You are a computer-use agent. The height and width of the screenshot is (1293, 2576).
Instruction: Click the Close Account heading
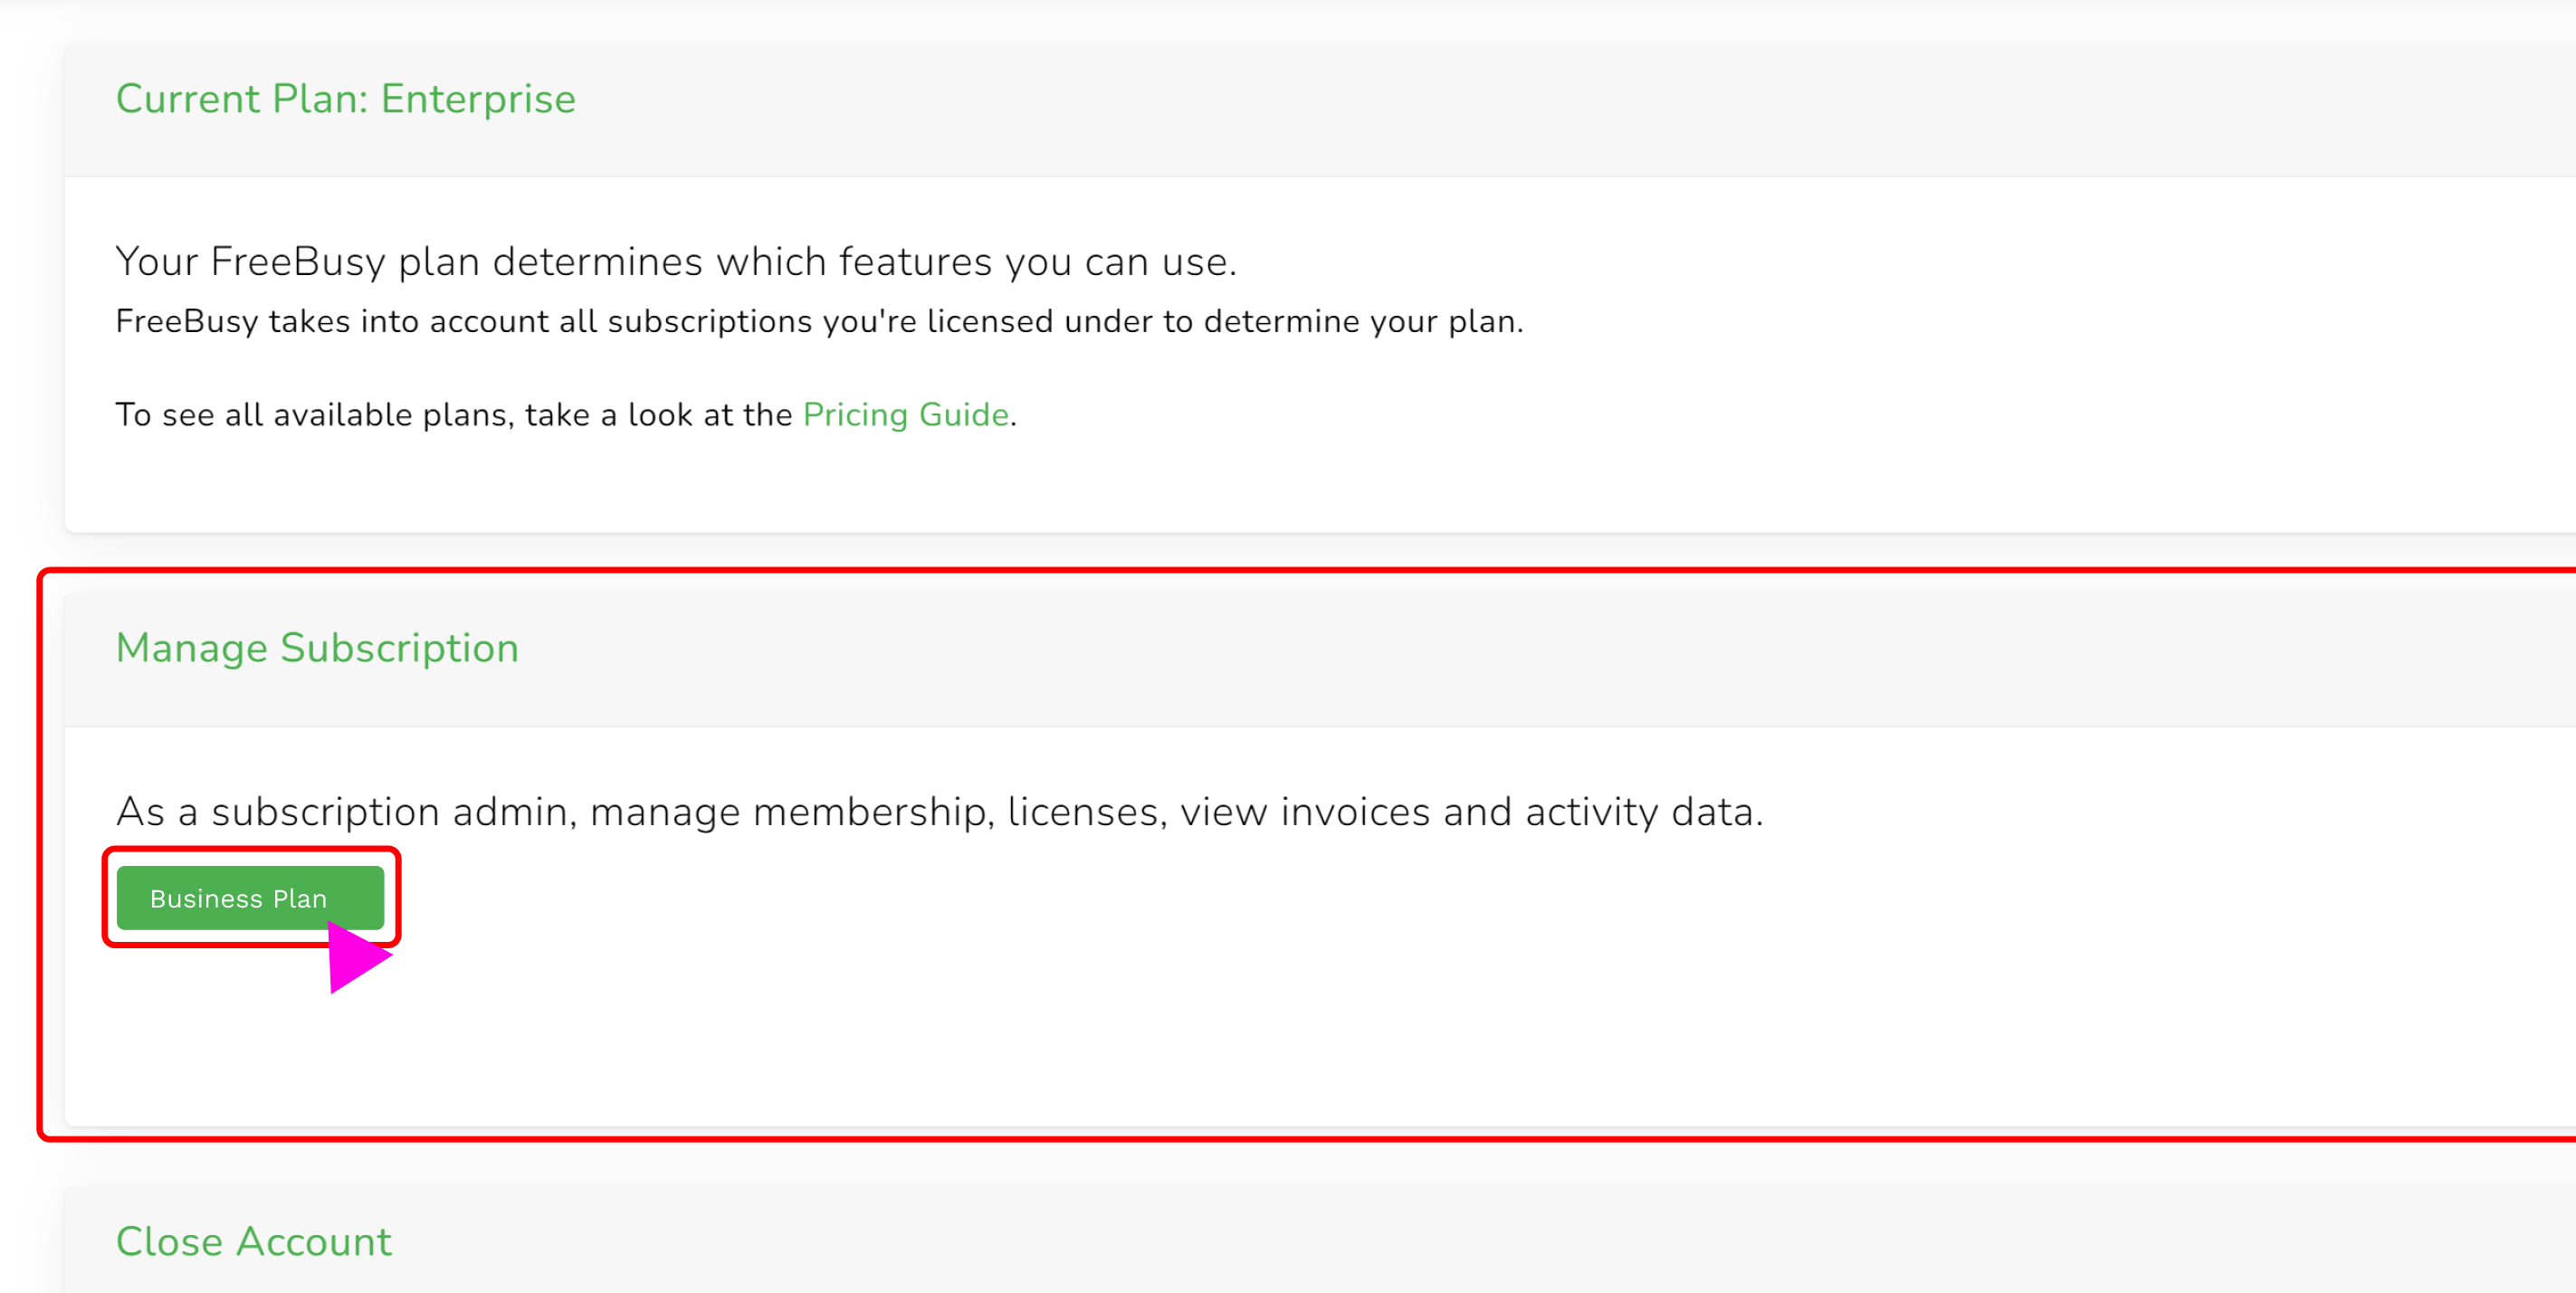[x=253, y=1241]
